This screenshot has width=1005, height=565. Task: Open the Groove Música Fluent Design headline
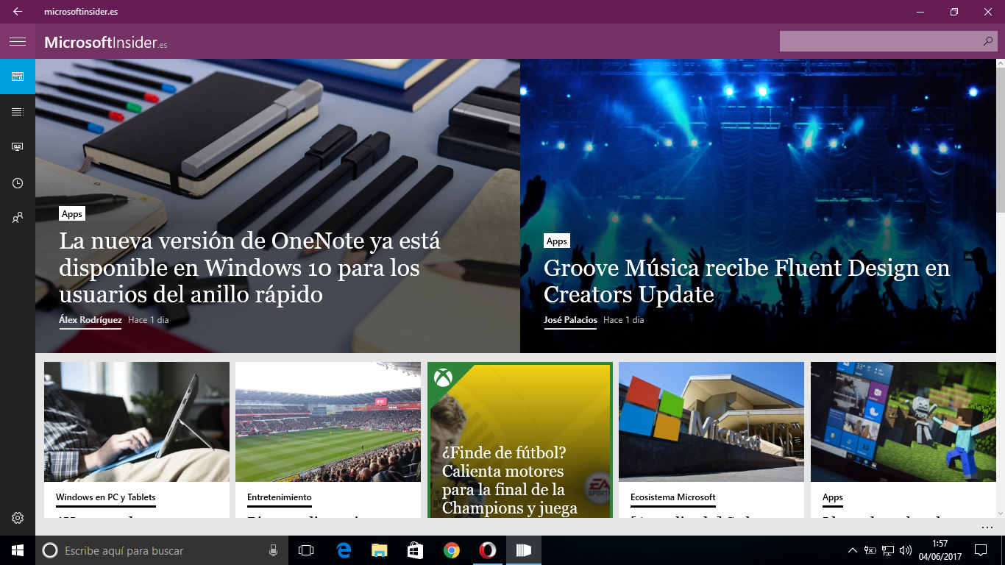(747, 281)
